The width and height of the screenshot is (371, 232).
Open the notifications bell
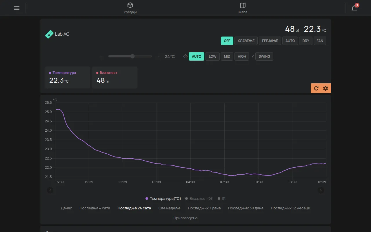pyautogui.click(x=354, y=8)
